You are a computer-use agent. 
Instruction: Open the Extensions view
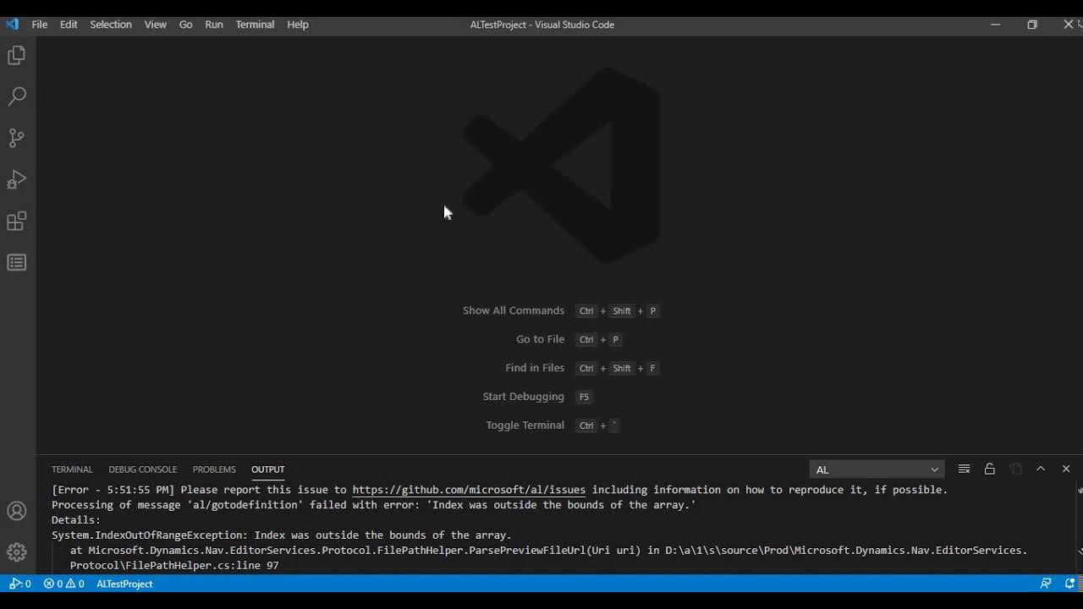tap(17, 221)
